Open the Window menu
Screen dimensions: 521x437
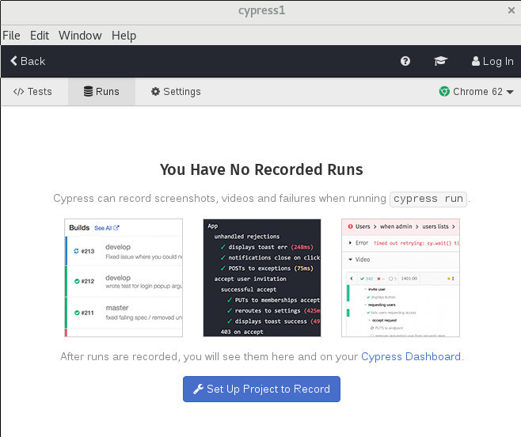pos(80,36)
